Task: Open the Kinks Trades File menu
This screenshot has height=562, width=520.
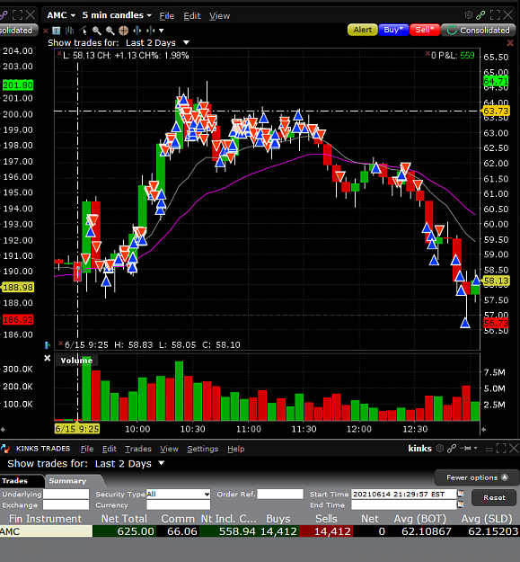Action: [x=87, y=449]
